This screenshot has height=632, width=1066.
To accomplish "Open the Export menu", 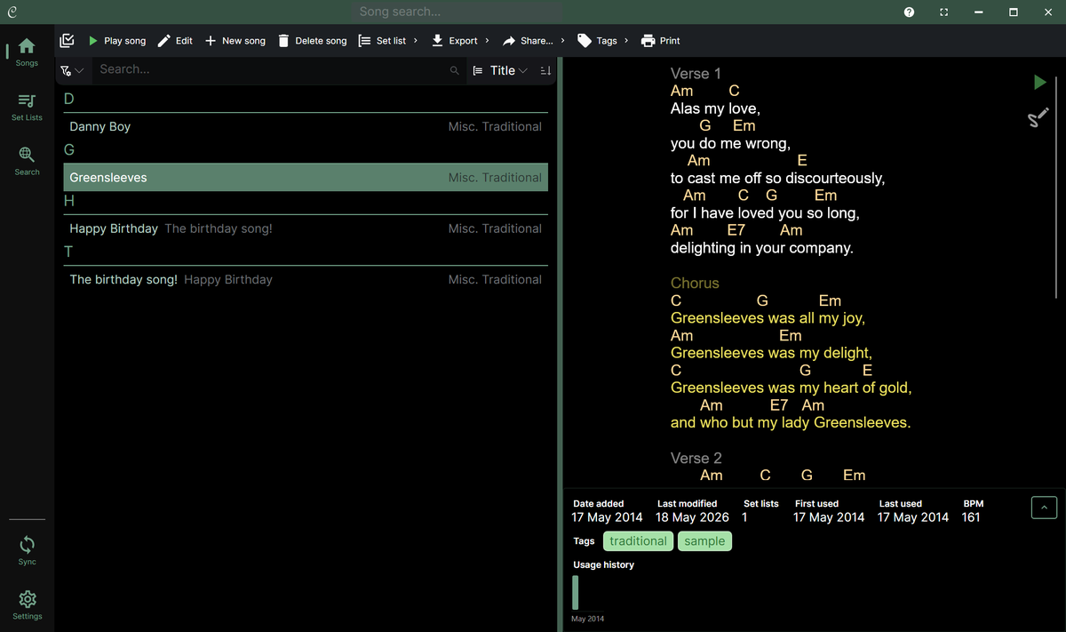I will pyautogui.click(x=460, y=41).
